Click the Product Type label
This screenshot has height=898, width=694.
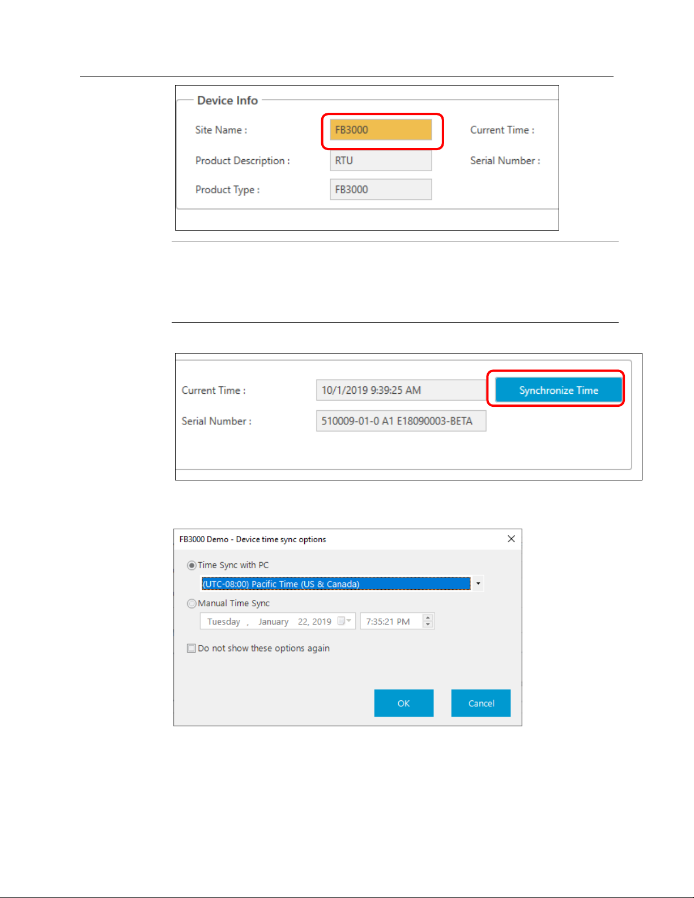click(x=228, y=190)
